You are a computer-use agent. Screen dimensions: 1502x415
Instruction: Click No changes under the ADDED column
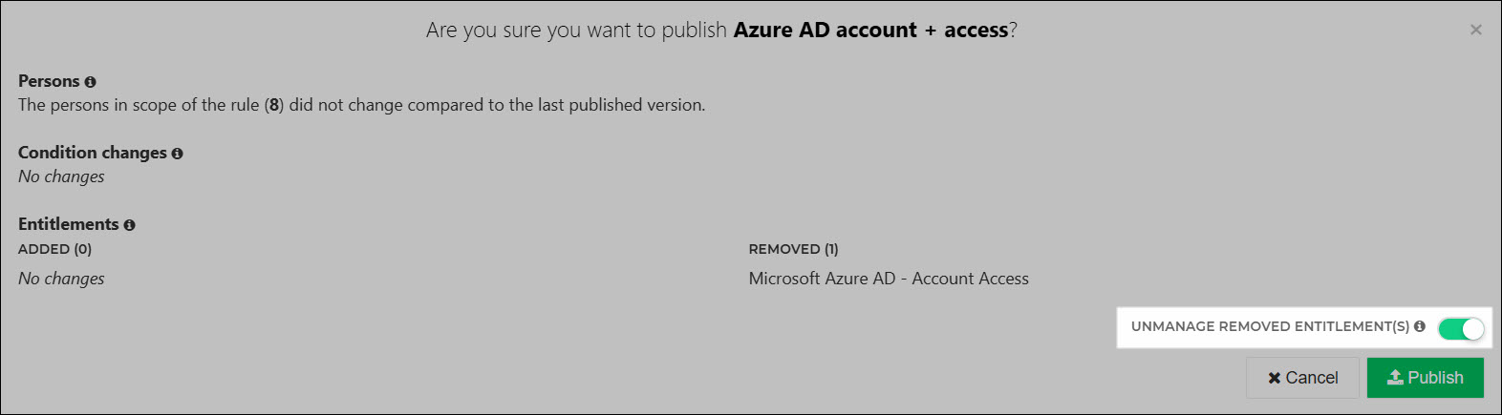[61, 279]
